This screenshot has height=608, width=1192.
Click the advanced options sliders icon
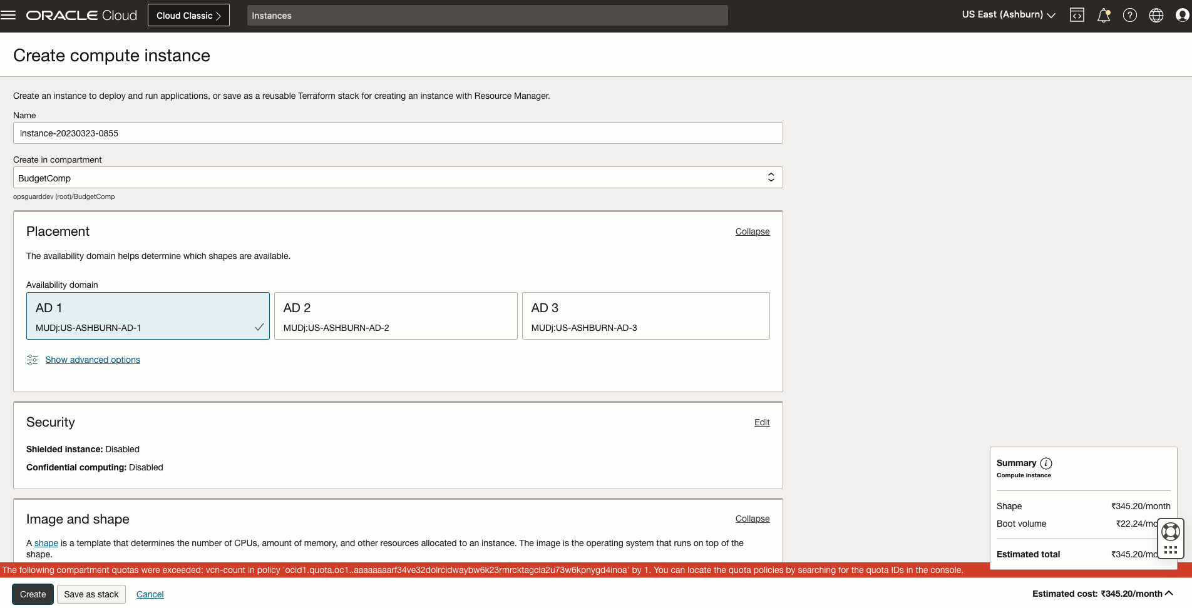[33, 360]
